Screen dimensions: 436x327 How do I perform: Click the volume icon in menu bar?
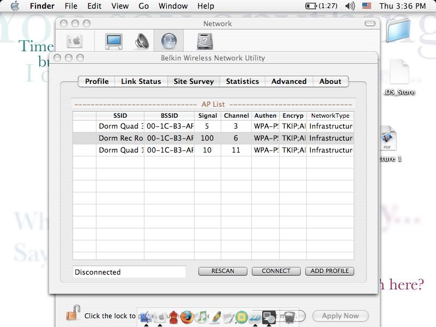(x=350, y=6)
